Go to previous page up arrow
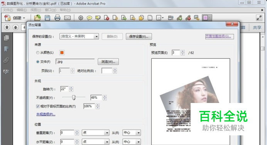The image size is (267, 145). [x=7, y=27]
